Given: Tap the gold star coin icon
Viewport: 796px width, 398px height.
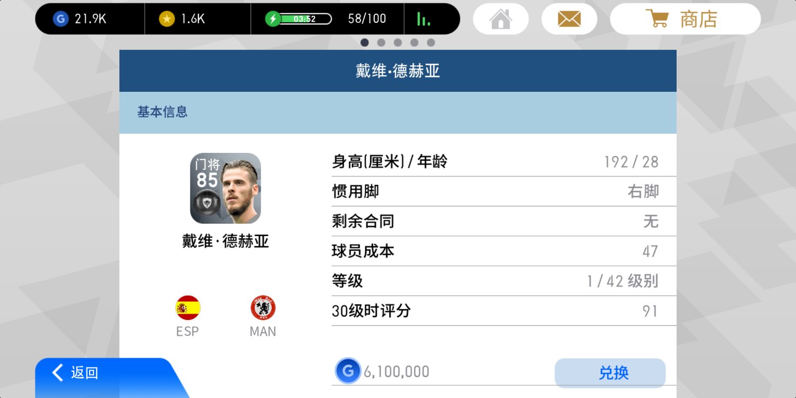Looking at the screenshot, I should [167, 19].
